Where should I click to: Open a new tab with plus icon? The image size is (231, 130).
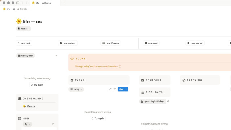pos(64,3)
